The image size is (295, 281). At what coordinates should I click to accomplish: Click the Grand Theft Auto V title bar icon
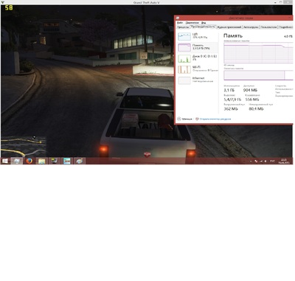click(3, 2)
